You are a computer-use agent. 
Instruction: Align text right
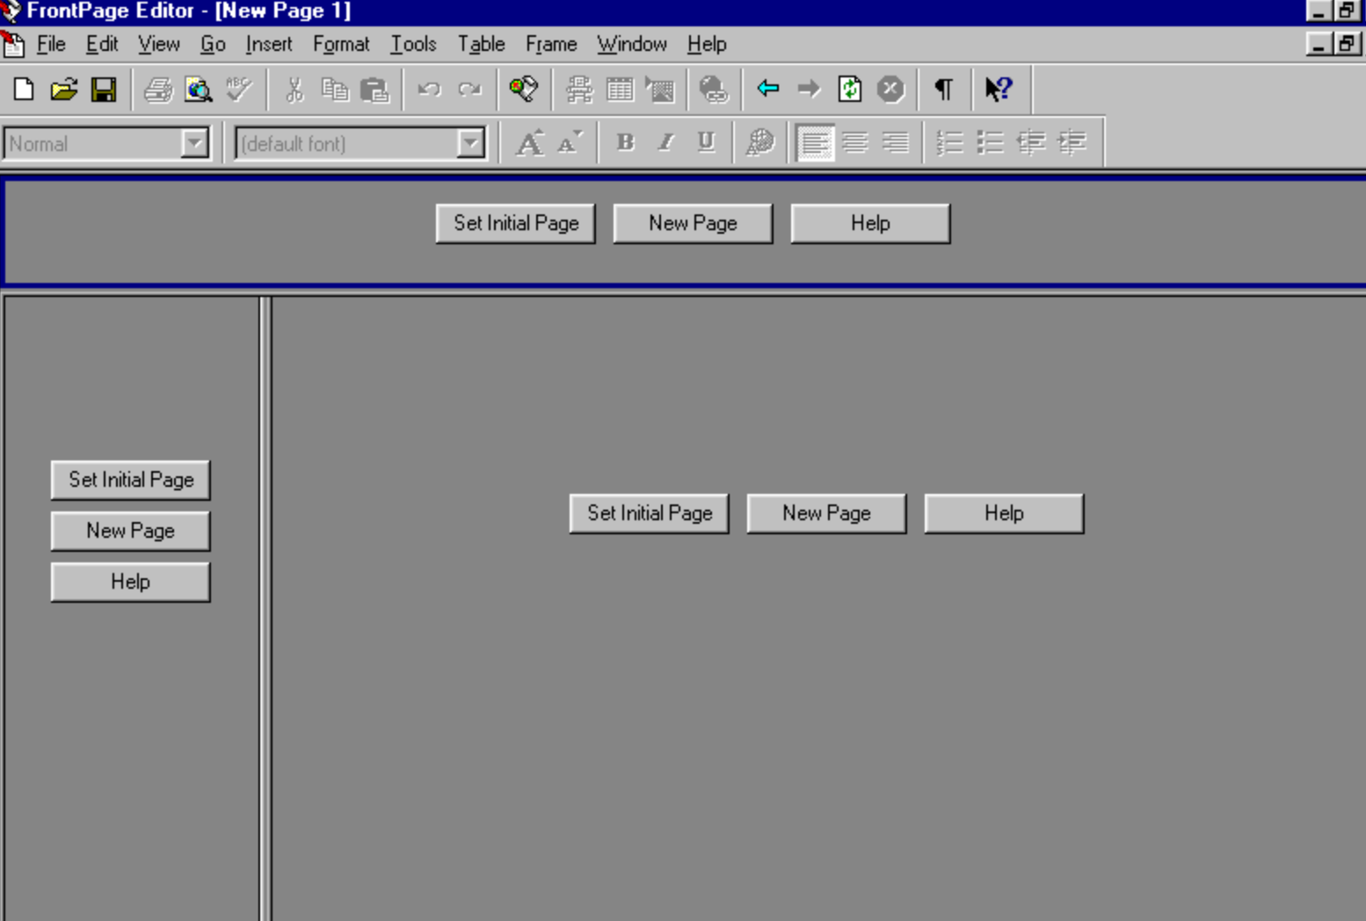click(896, 142)
